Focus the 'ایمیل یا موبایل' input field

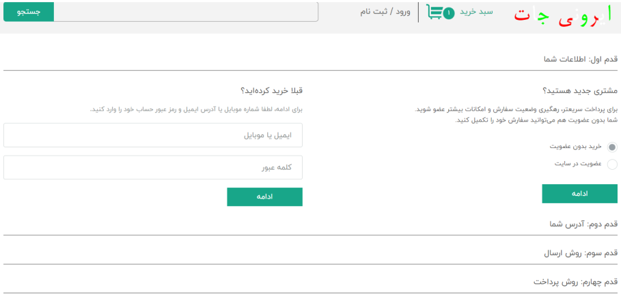(x=153, y=135)
